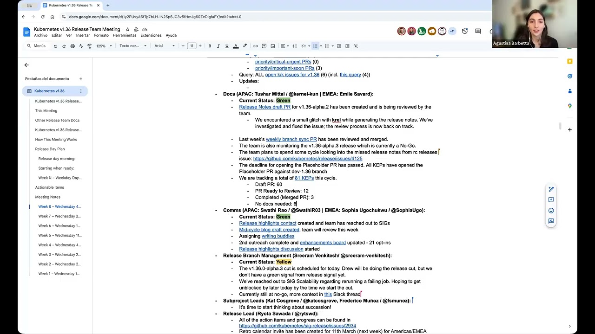Open the Formato menu

coord(101,35)
